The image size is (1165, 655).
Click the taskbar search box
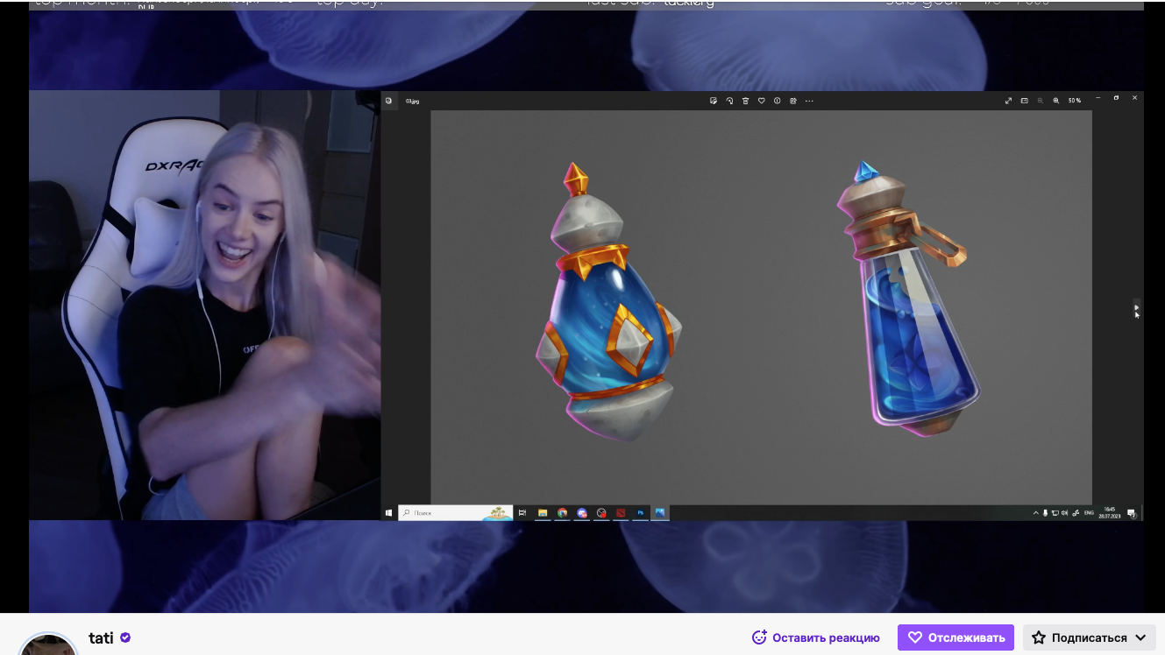(455, 512)
